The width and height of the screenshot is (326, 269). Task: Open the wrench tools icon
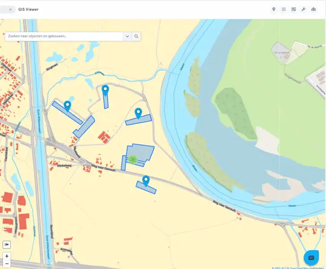click(x=303, y=9)
